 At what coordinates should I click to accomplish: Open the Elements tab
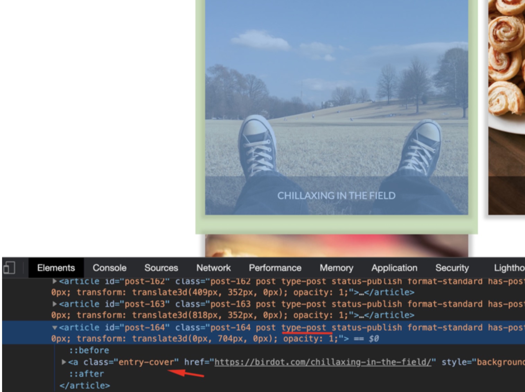click(x=56, y=268)
